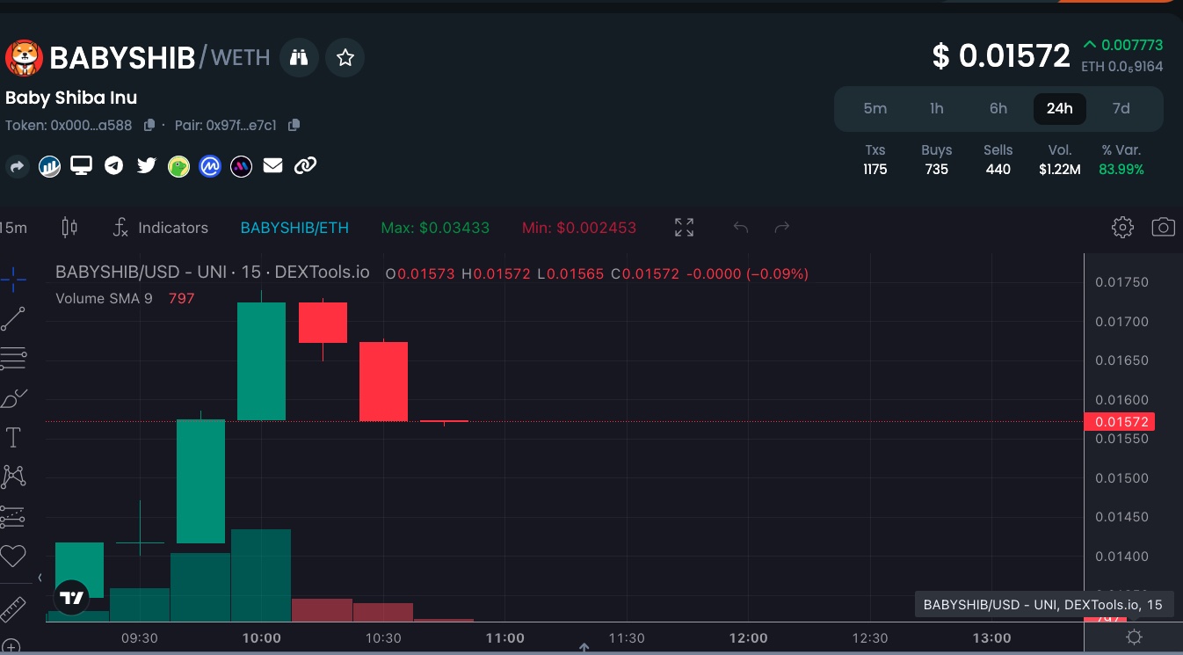This screenshot has height=655, width=1183.
Task: Copy the pair address
Action: (x=294, y=126)
